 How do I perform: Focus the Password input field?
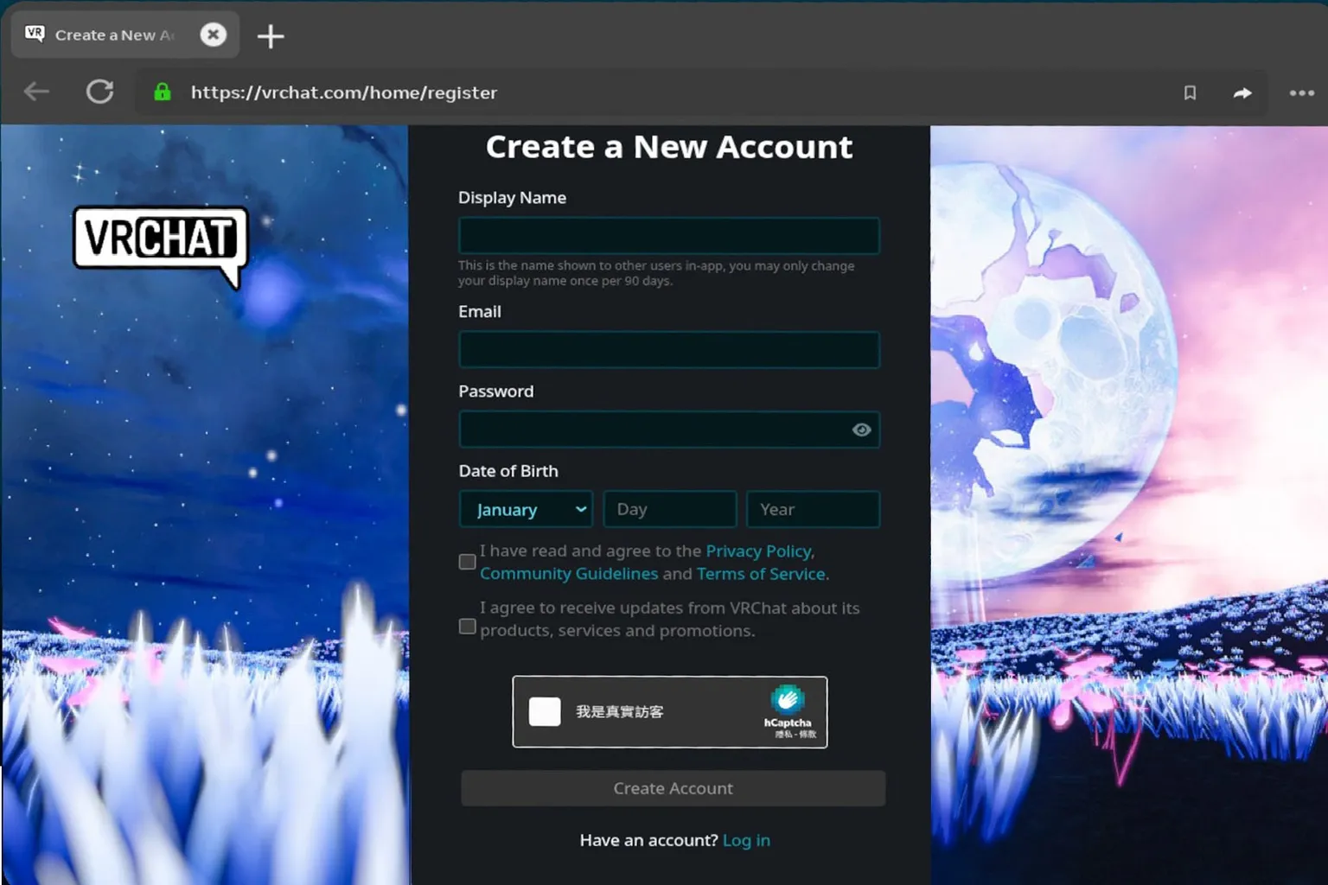[x=669, y=430]
